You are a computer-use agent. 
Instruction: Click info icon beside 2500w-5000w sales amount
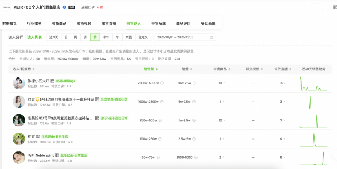point(162,83)
